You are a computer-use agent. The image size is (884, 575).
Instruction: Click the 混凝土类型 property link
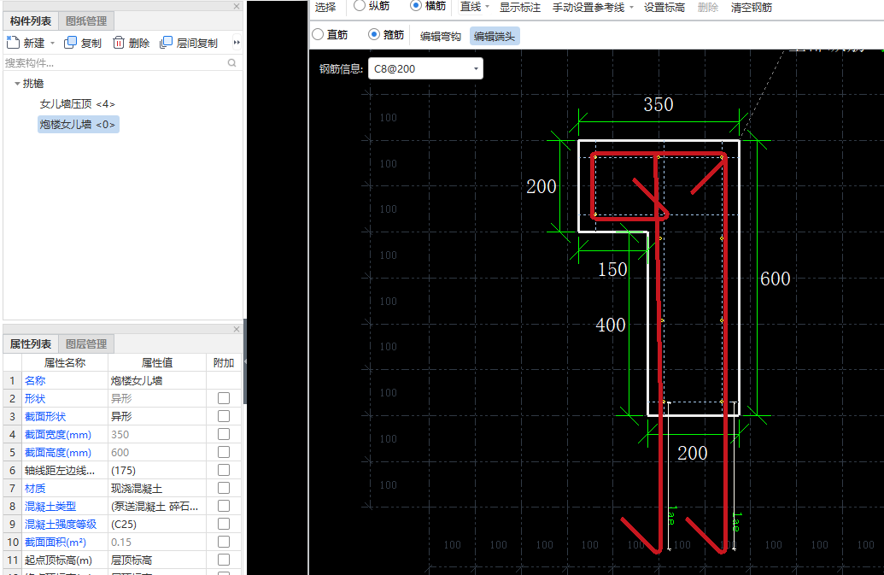pyautogui.click(x=50, y=507)
